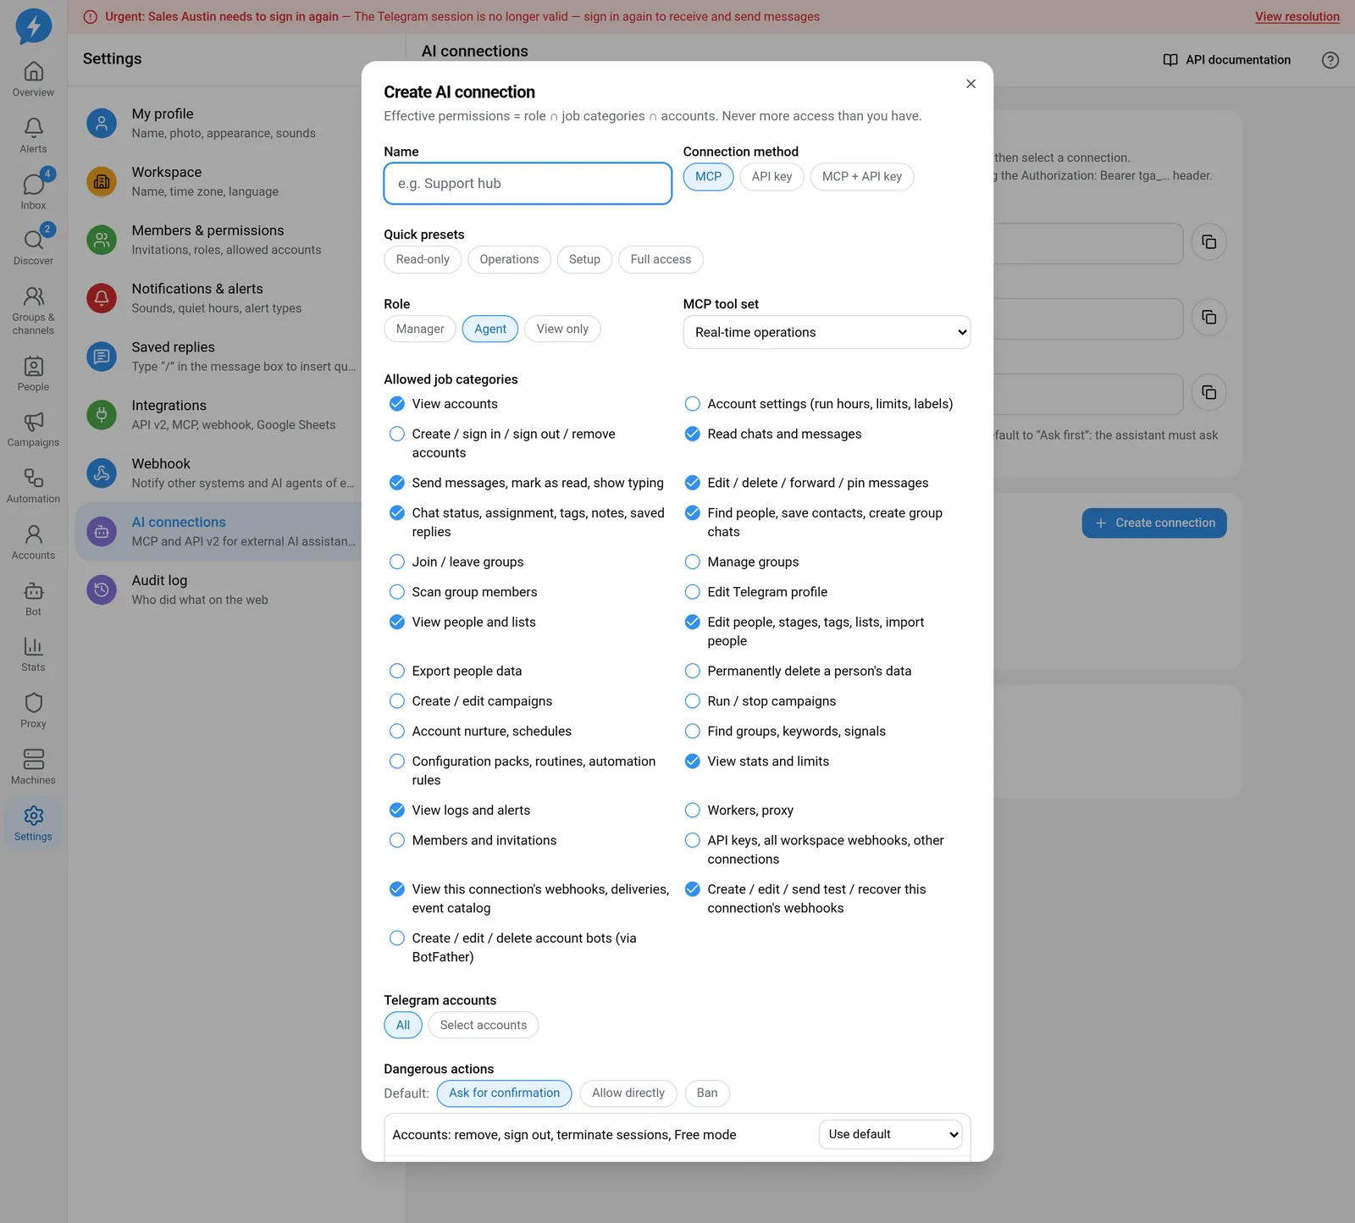Uncheck View stats and limits

tap(692, 761)
